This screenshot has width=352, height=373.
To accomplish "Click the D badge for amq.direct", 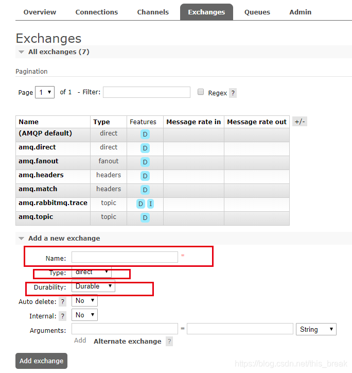I will [x=145, y=148].
